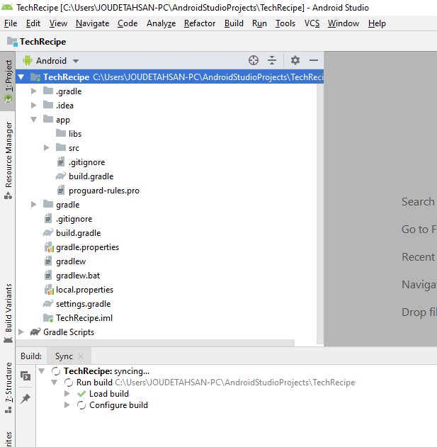Click the pin tab icon in Build panel
The height and width of the screenshot is (447, 437).
[x=25, y=398]
